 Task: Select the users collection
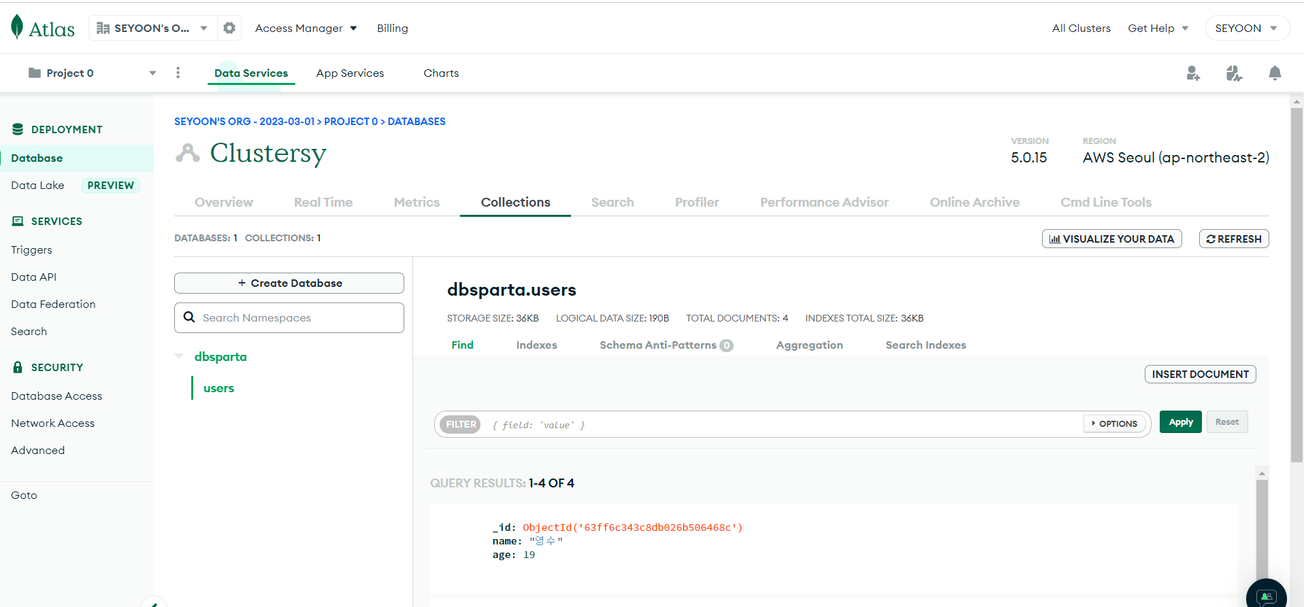218,388
